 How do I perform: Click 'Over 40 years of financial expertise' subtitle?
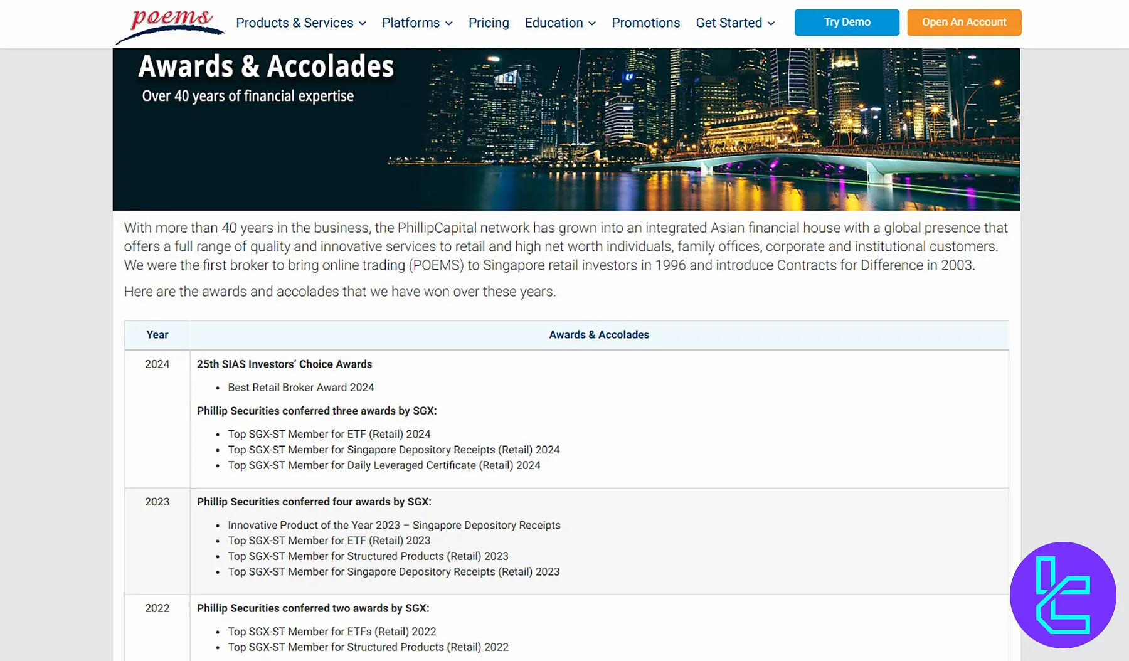[248, 96]
